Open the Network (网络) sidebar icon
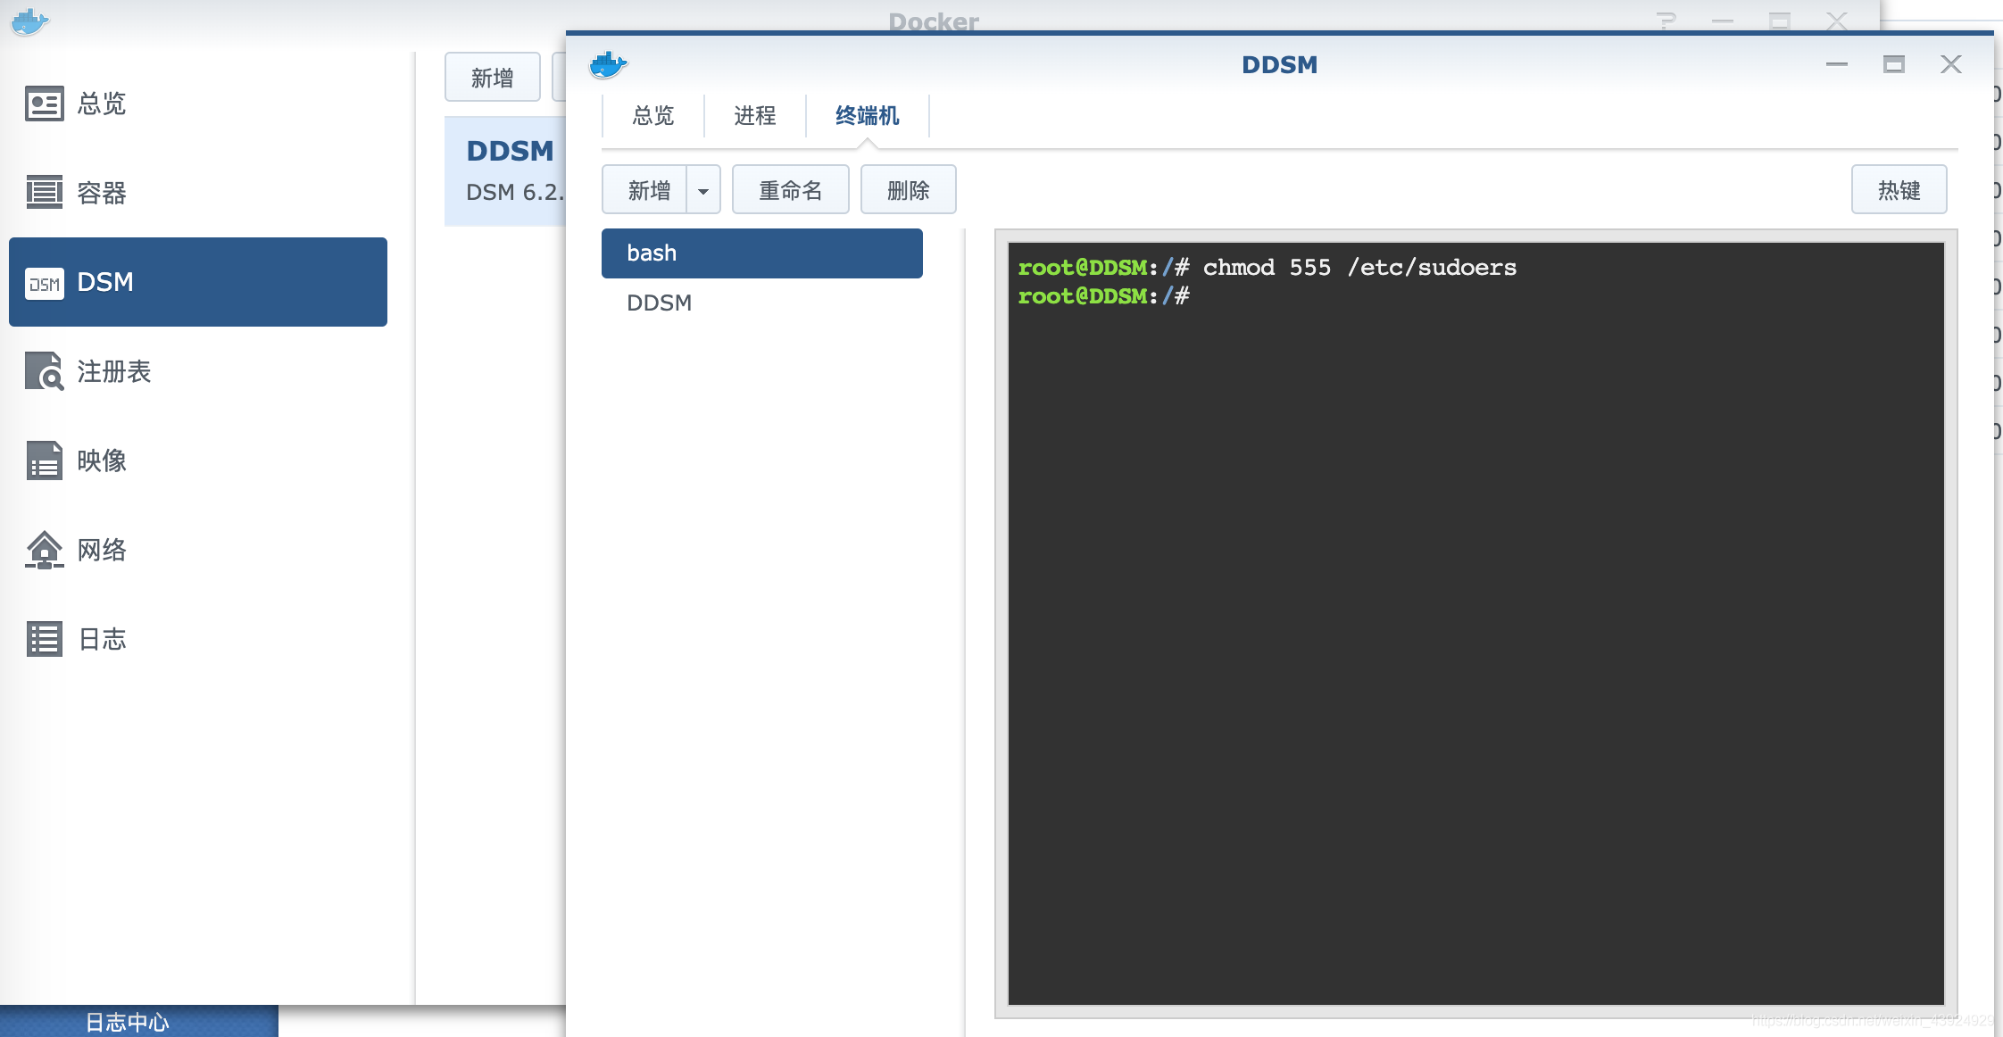This screenshot has width=2003, height=1037. click(44, 550)
